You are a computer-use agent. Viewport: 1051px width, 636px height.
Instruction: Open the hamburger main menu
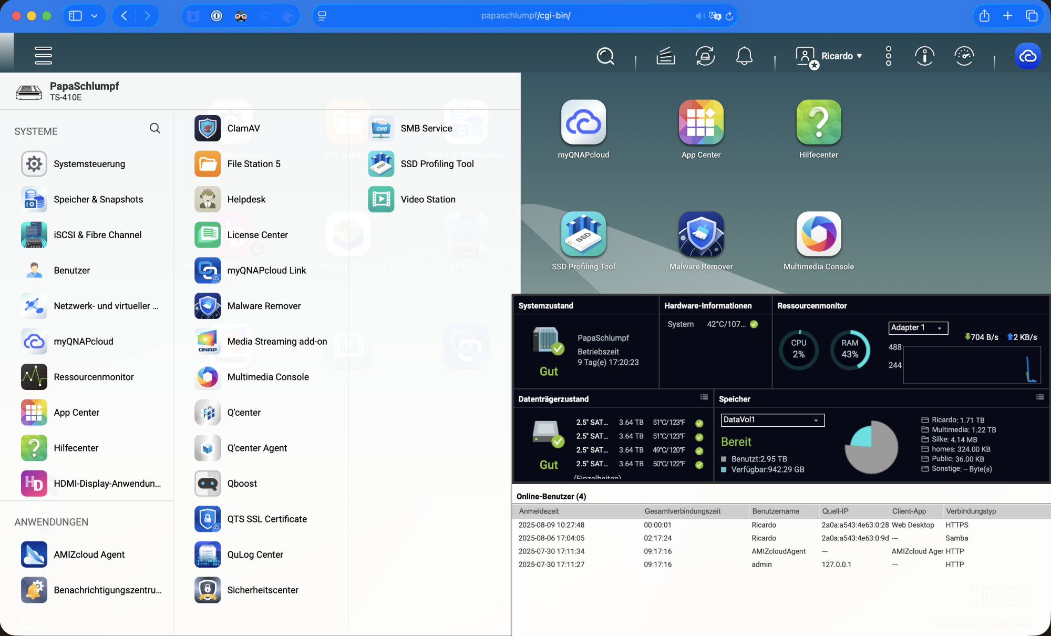43,55
